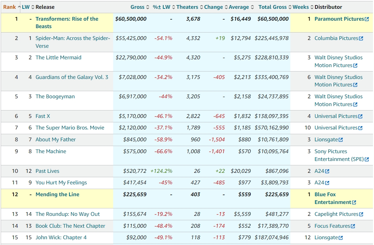Open Blue Fox Entertainment distributor link
Viewport: 374px width, 245px height.
(x=333, y=198)
